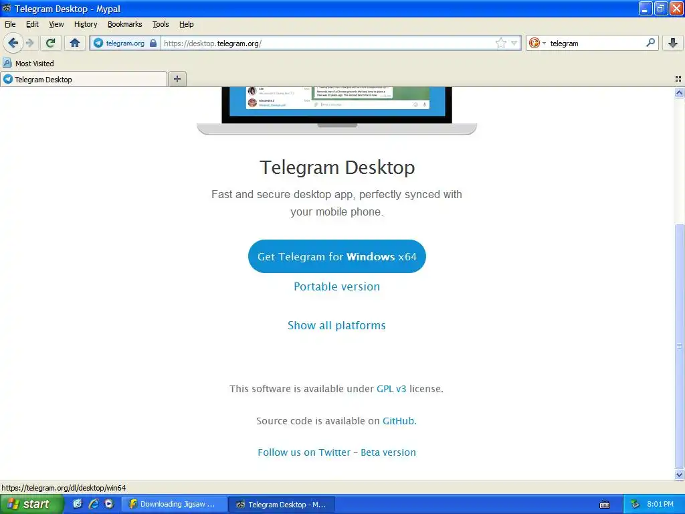This screenshot has width=685, height=514.
Task: Click the laptop screenshot image
Action: click(337, 110)
